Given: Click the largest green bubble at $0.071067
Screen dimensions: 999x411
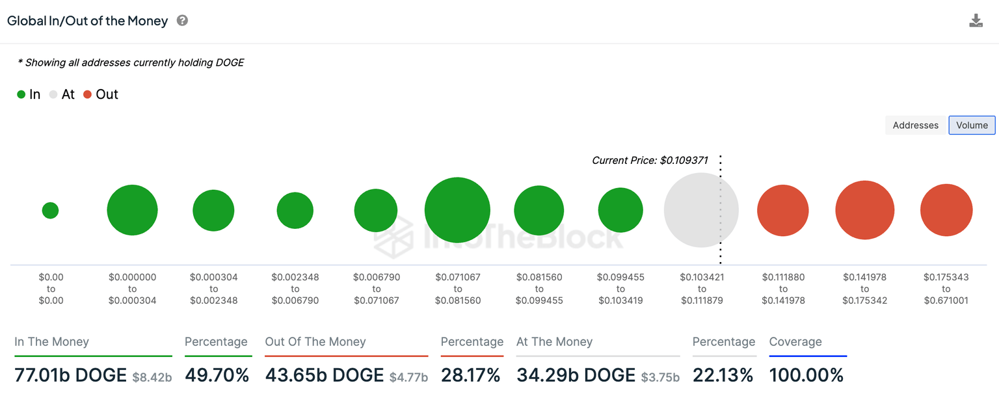Looking at the screenshot, I should (x=457, y=210).
